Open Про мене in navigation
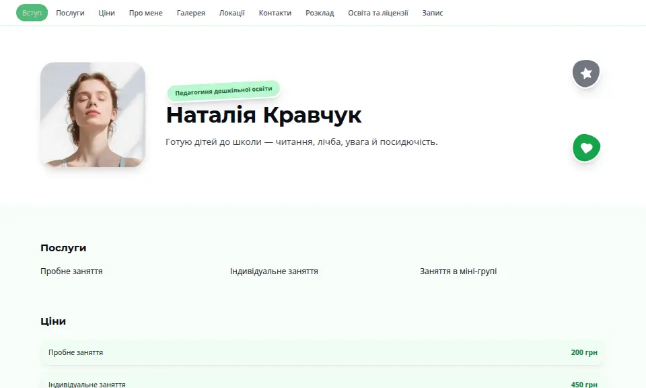 point(145,13)
